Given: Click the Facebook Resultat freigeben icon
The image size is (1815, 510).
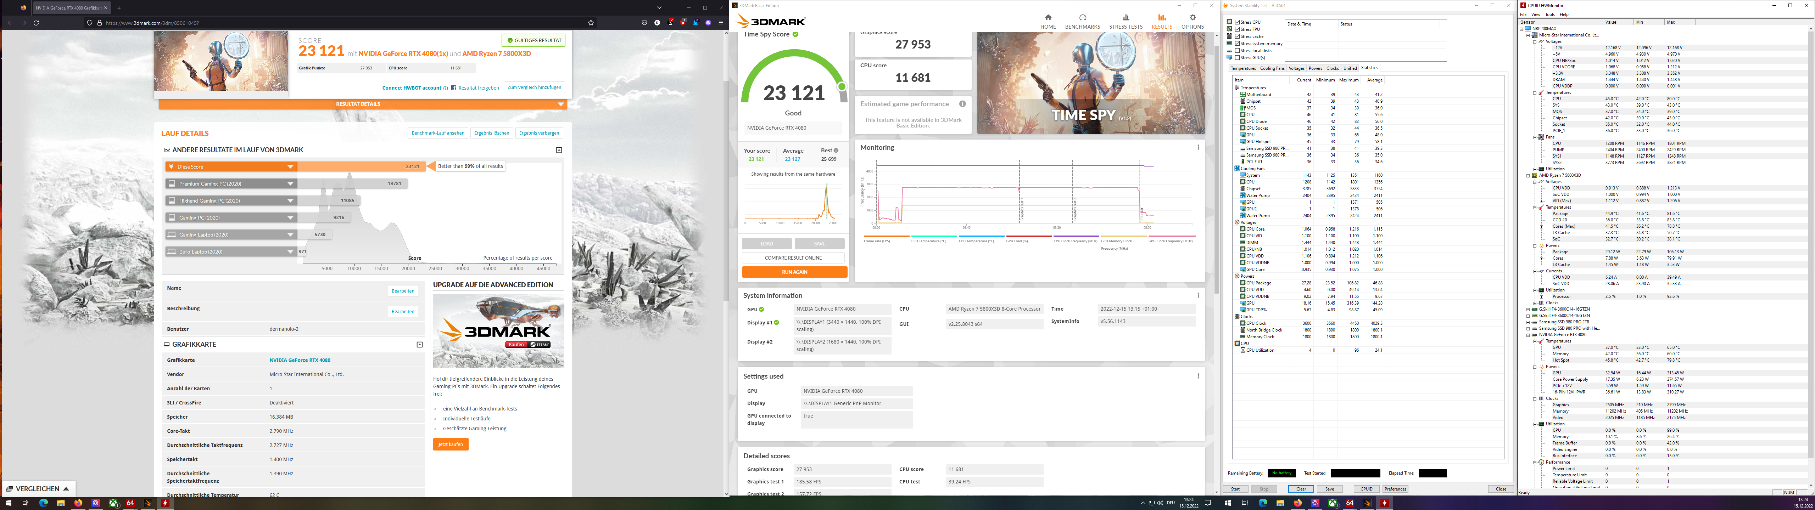Looking at the screenshot, I should coord(454,88).
